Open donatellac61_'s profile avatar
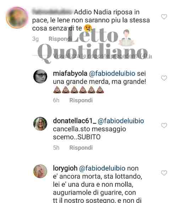The height and width of the screenshot is (203, 178). click(40, 124)
